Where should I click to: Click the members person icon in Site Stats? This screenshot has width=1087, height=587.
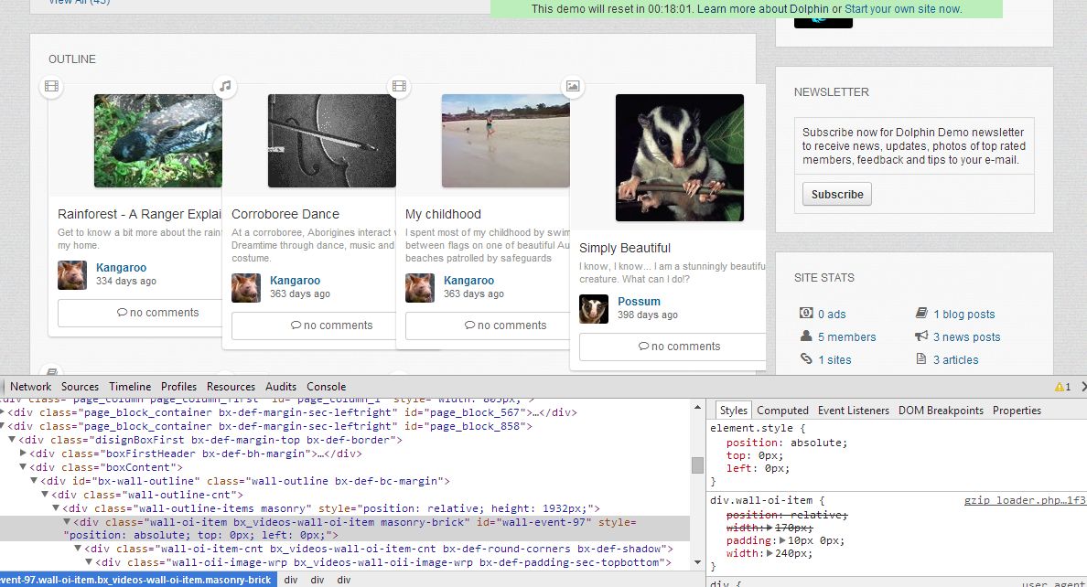click(806, 336)
